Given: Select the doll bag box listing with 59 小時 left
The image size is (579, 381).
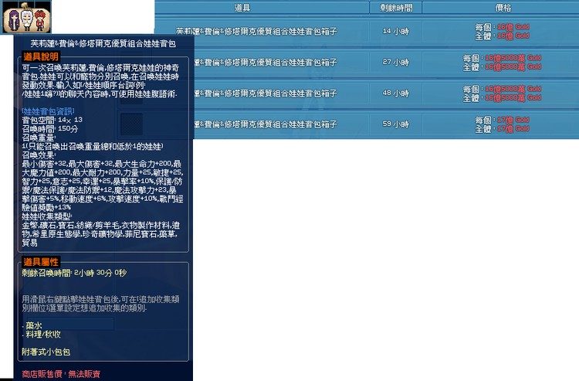Looking at the screenshot, I should click(386, 124).
